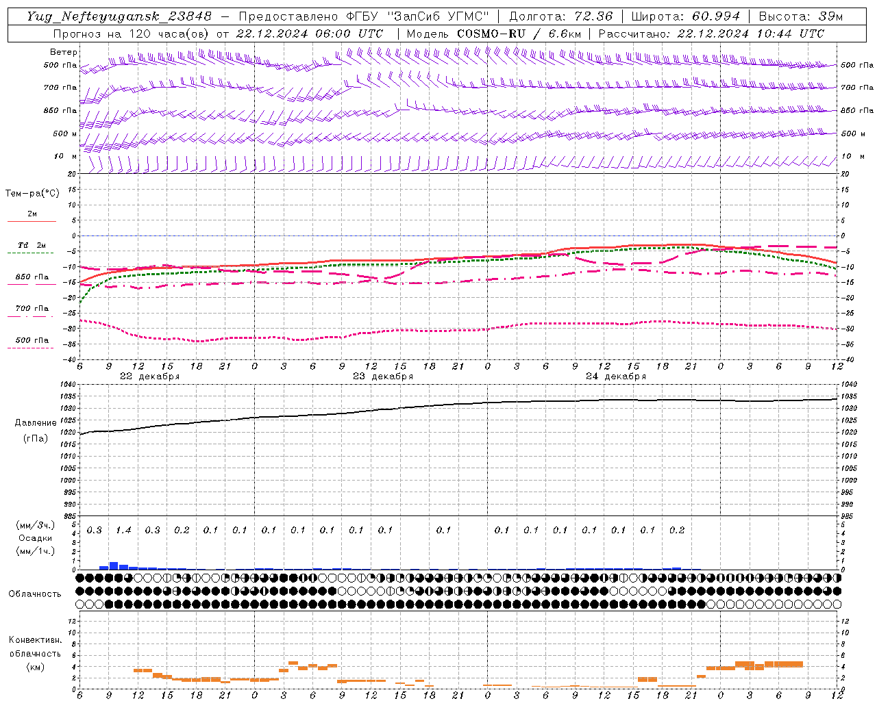This screenshot has height=701, width=877.
Task: Click the '23 декабря' date label
Action: (383, 377)
